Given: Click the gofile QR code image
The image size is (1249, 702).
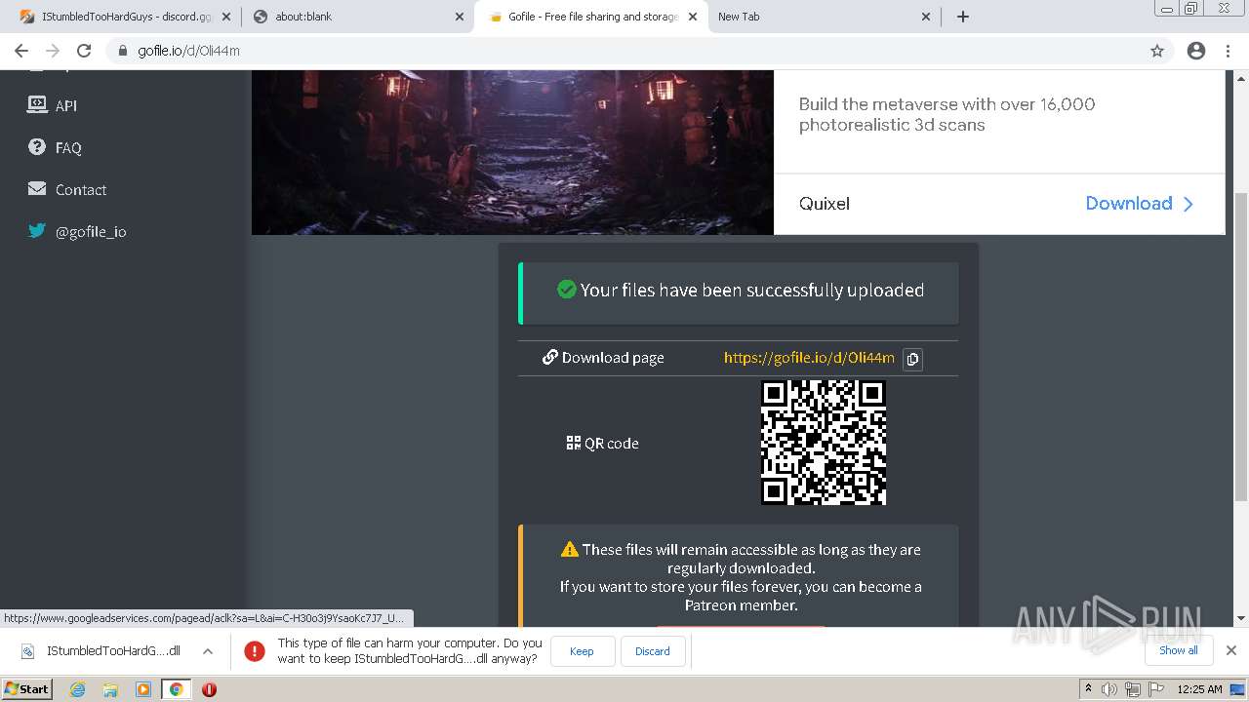Looking at the screenshot, I should [824, 443].
